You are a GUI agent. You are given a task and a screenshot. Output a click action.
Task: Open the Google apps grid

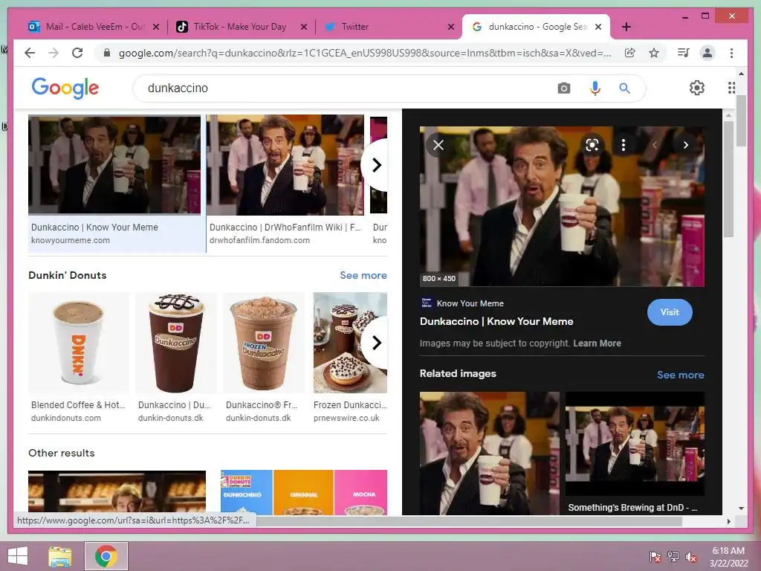tap(731, 88)
